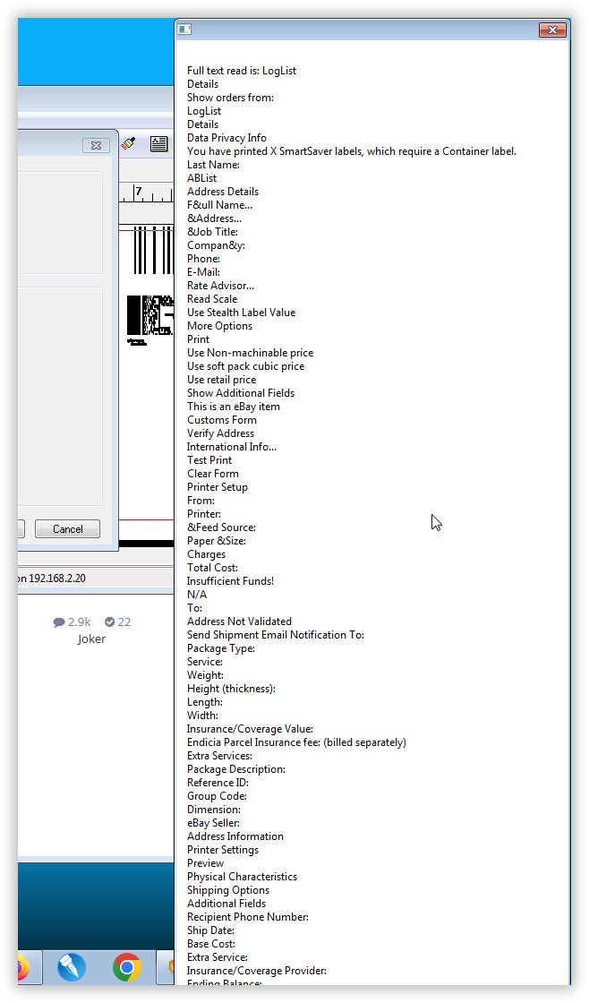Click the 'Address Details' text line
The width and height of the screenshot is (589, 1003).
pyautogui.click(x=223, y=192)
